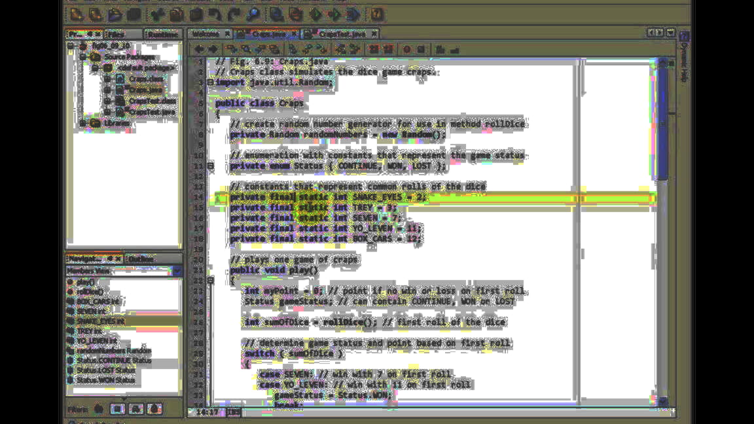Screen dimensions: 754x424
Task: Click the red Start Macro Recording icon
Action: point(407,49)
